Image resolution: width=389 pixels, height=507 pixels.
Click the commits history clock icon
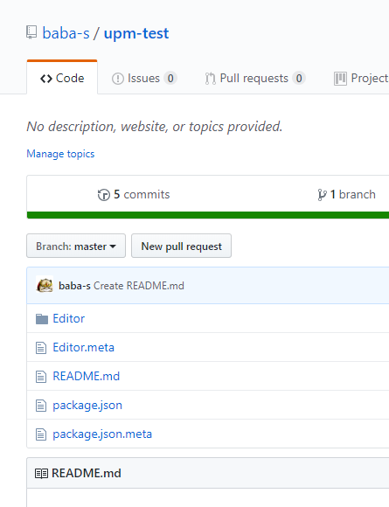coord(104,195)
